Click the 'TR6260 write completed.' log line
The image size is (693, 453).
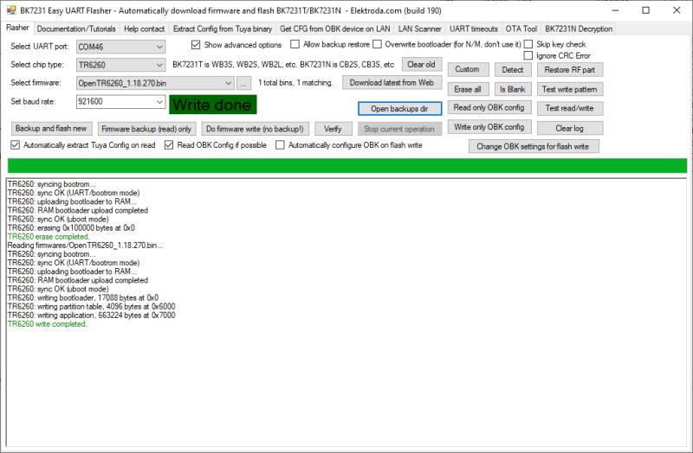[48, 324]
